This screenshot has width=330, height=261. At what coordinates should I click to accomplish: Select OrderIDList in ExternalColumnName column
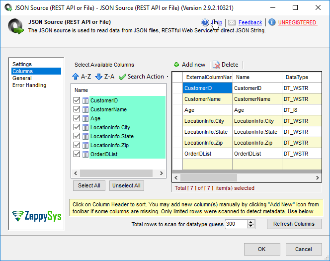[x=207, y=154]
